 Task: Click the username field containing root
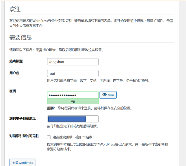click(x=73, y=73)
